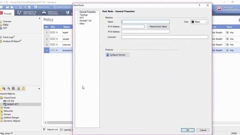Click the purple resources icon in the objects toolbar
Screen dimensions: 240x135
(13, 88)
